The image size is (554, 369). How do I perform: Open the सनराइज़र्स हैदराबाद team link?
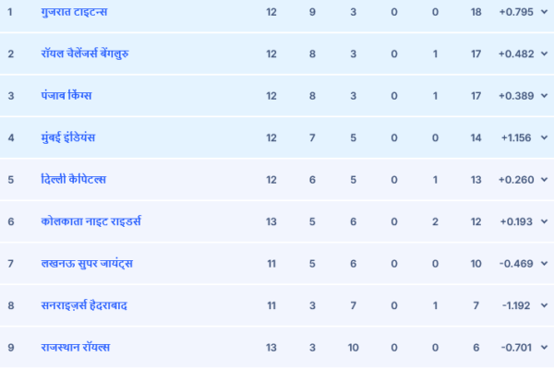pyautogui.click(x=84, y=305)
